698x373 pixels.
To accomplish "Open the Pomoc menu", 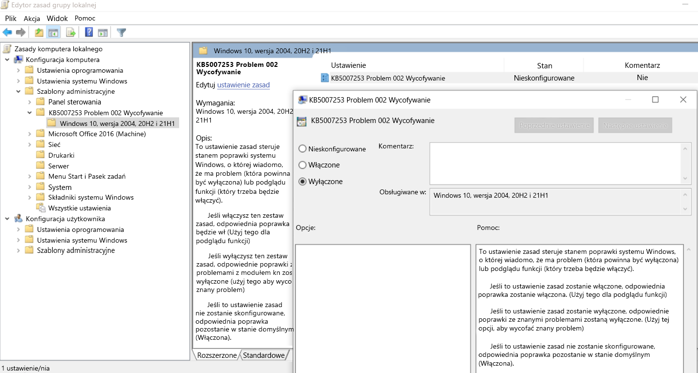I will pos(85,18).
